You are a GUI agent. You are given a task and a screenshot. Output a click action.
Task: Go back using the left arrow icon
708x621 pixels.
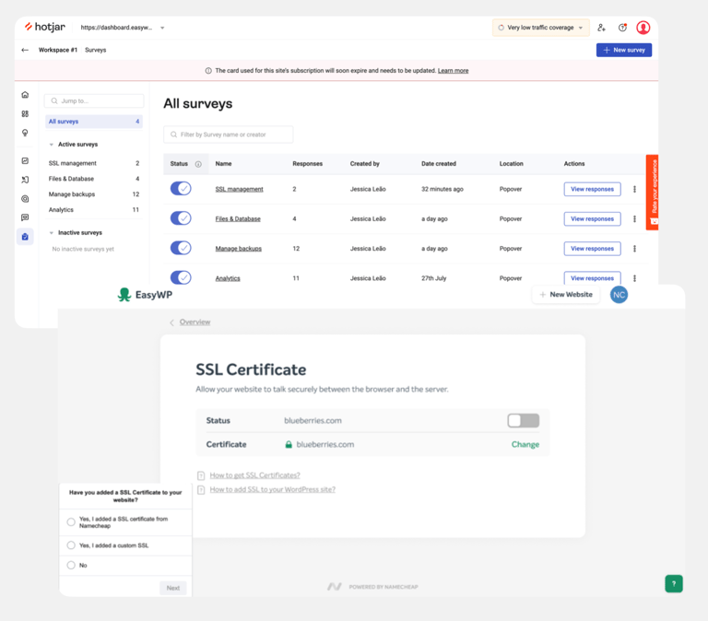pyautogui.click(x=25, y=50)
